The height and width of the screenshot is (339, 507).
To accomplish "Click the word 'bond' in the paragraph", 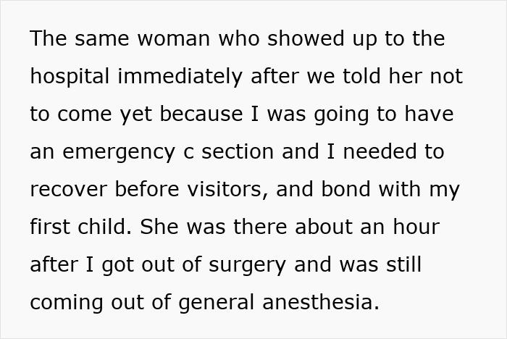I will [x=345, y=188].
